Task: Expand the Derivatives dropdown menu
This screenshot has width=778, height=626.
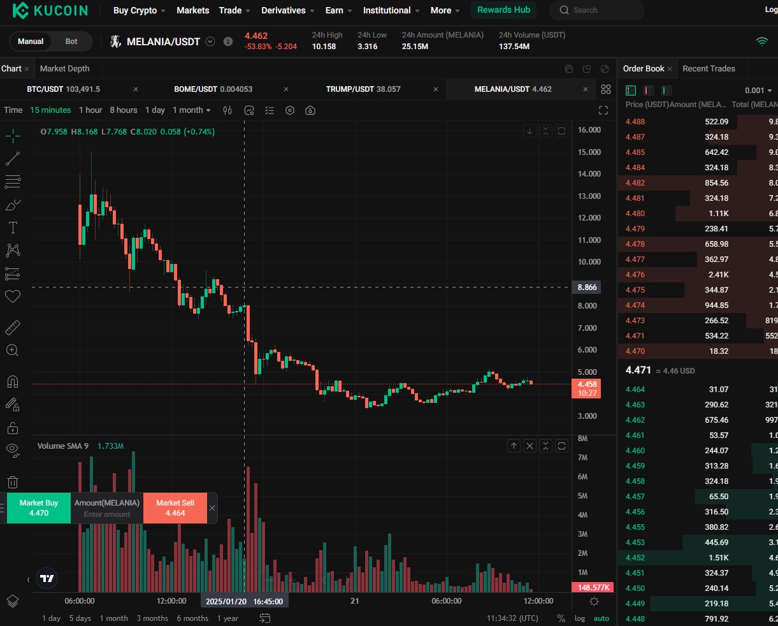Action: pos(288,10)
